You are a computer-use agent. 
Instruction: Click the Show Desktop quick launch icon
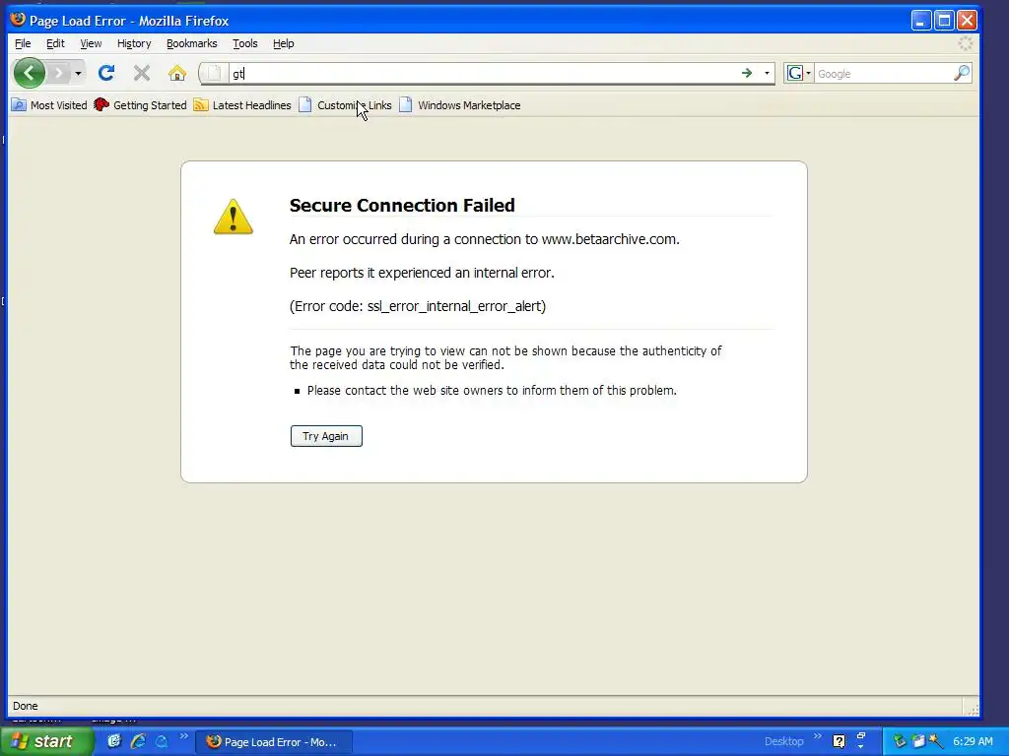[114, 741]
